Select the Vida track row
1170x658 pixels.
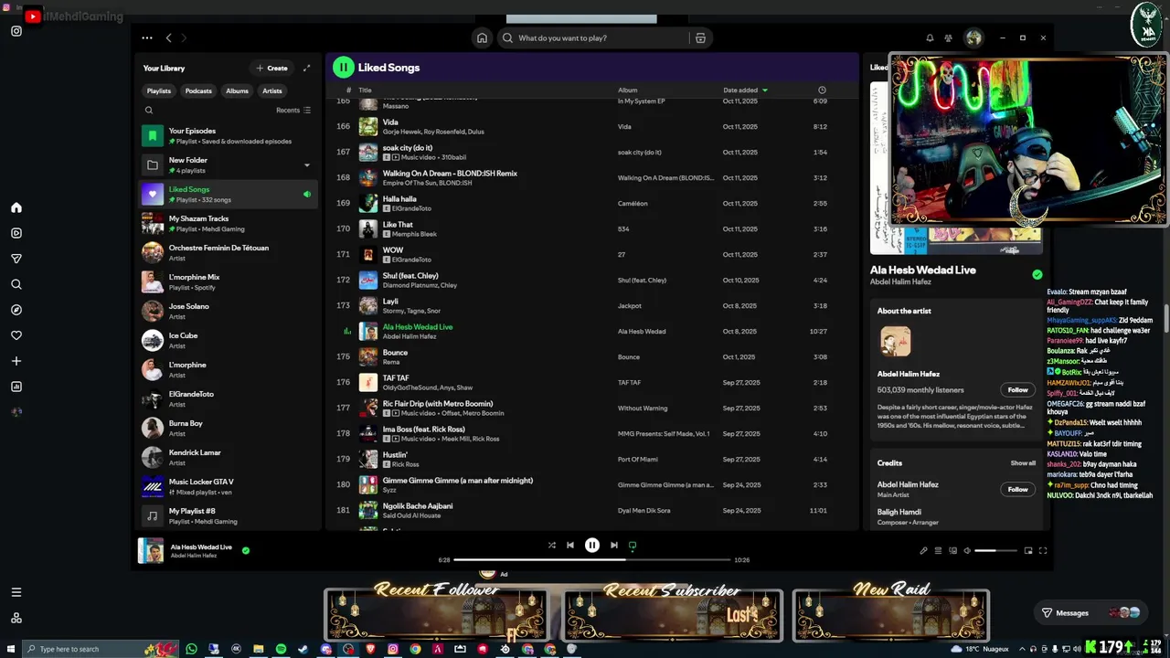tap(591, 126)
